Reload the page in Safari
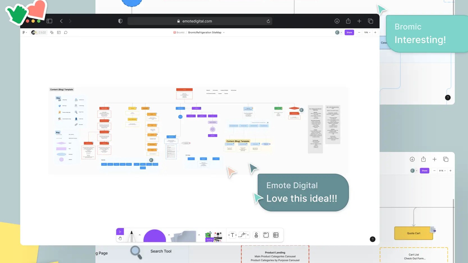The width and height of the screenshot is (468, 263). coord(268,21)
